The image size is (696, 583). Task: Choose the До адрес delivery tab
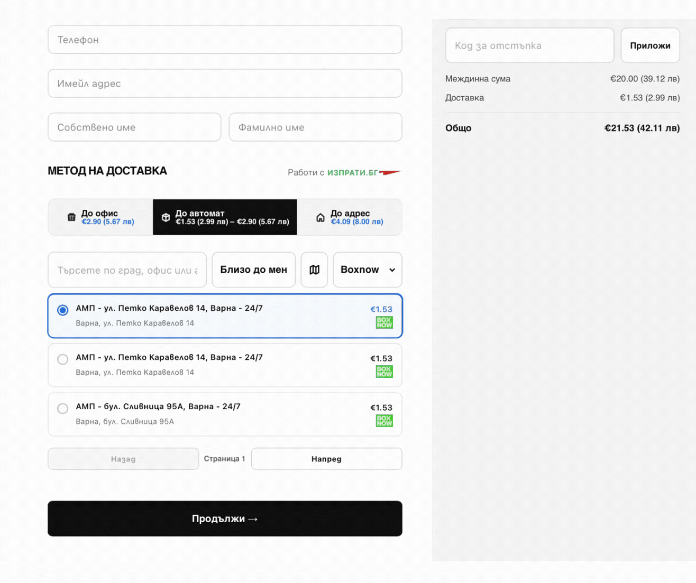(x=350, y=217)
